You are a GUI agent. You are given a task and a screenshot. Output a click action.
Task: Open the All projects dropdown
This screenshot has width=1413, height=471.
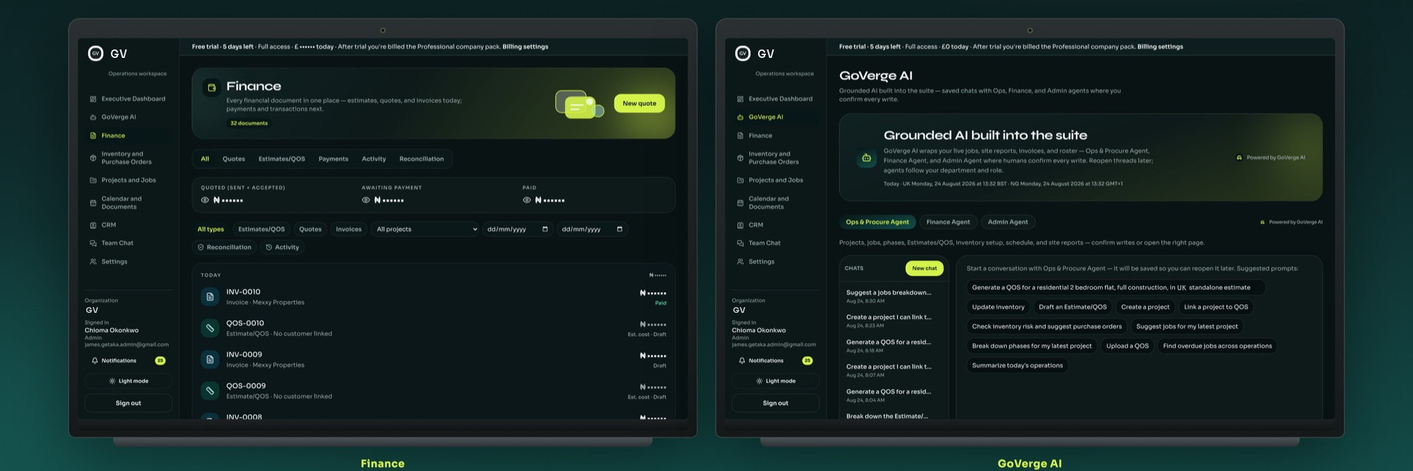(x=426, y=229)
